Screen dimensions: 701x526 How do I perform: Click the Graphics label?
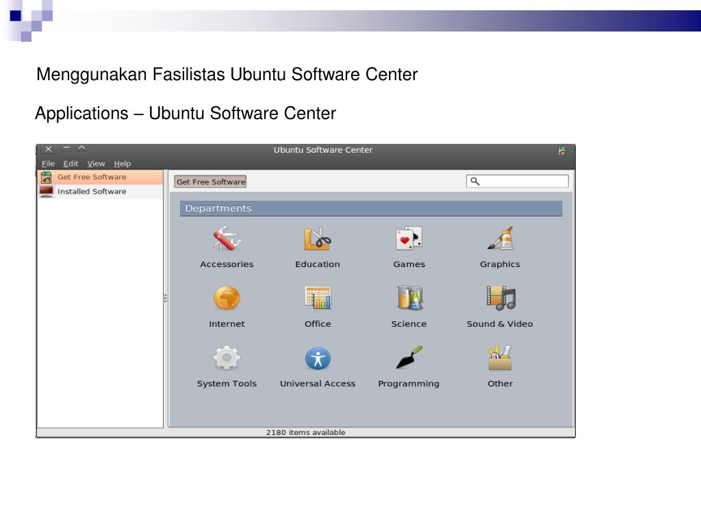pos(500,264)
